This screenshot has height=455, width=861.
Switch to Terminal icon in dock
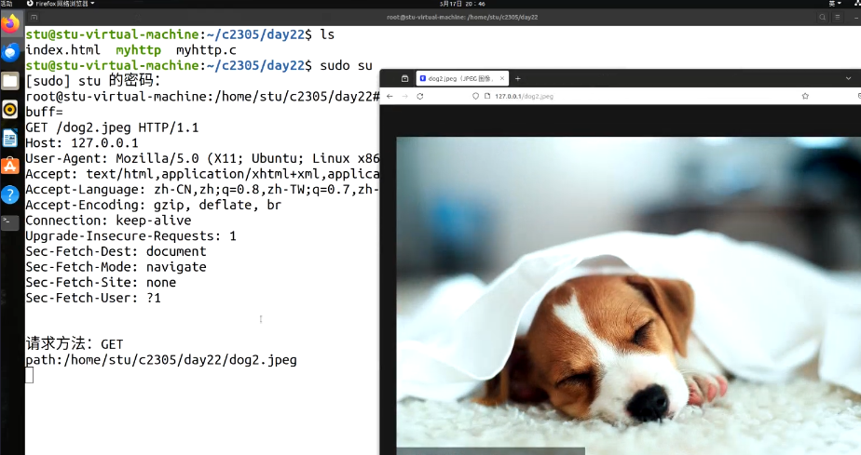(9, 222)
